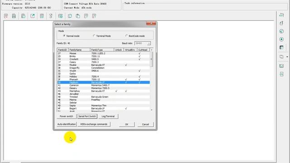
Task: Sort by the FamilyType column header
Action: 102,50
